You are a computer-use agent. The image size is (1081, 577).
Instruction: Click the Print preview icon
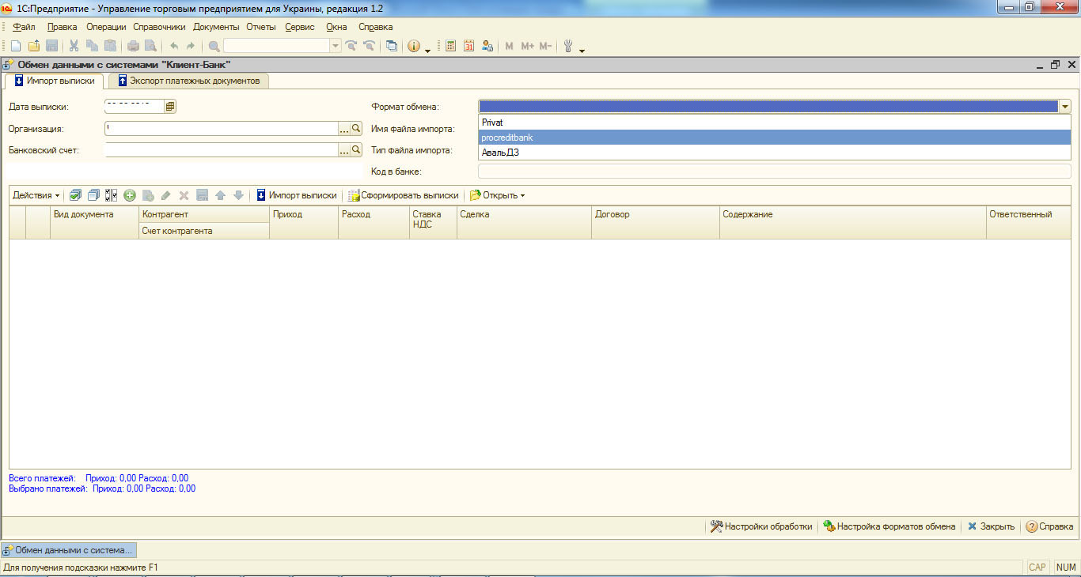pos(150,47)
